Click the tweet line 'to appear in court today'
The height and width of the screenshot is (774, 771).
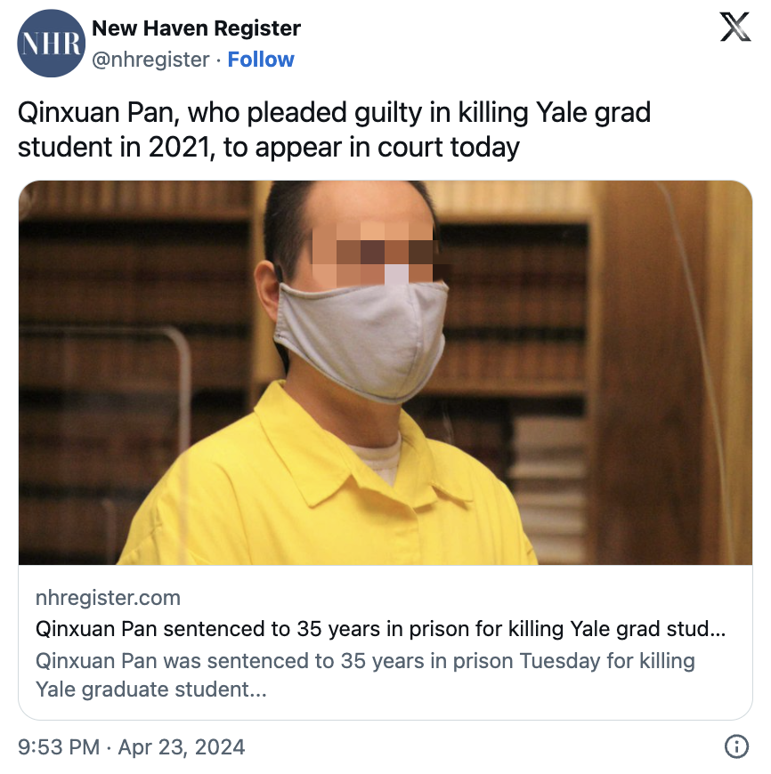point(371,147)
